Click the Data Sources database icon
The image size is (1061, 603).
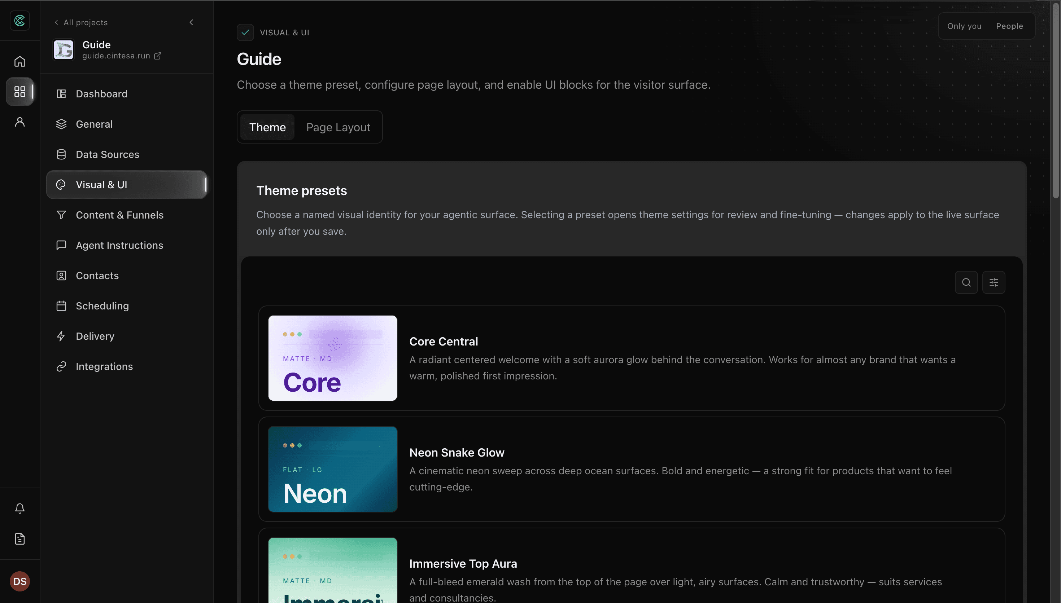[x=61, y=154]
